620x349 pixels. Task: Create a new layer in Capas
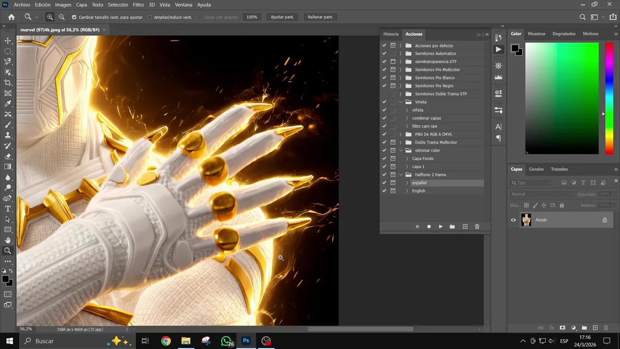tap(595, 328)
